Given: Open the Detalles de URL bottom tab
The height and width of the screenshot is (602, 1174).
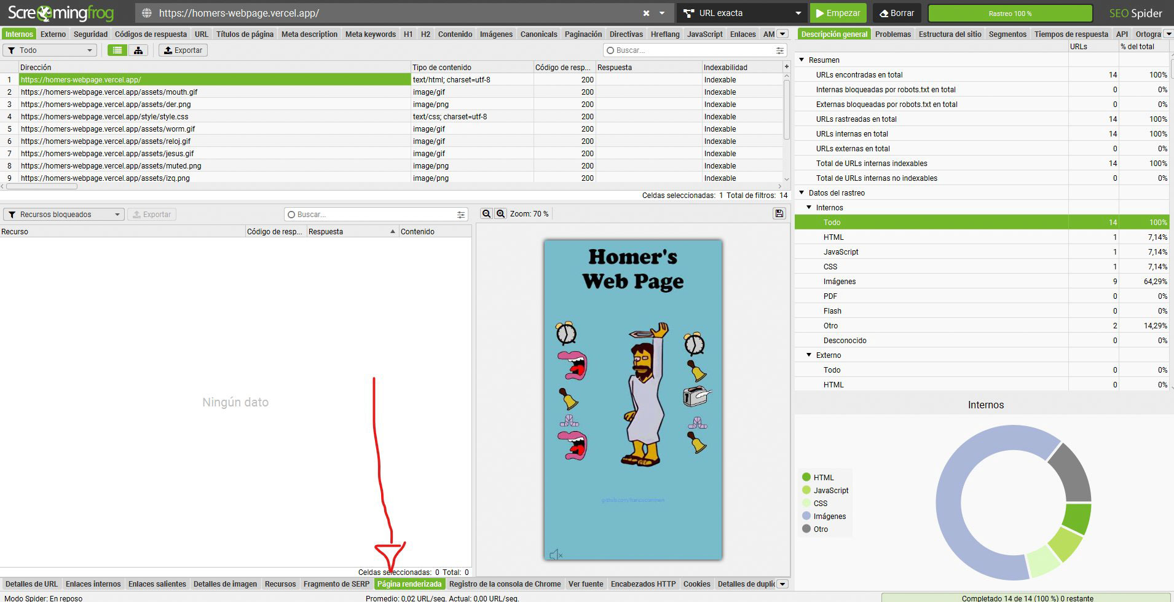Looking at the screenshot, I should 31,584.
